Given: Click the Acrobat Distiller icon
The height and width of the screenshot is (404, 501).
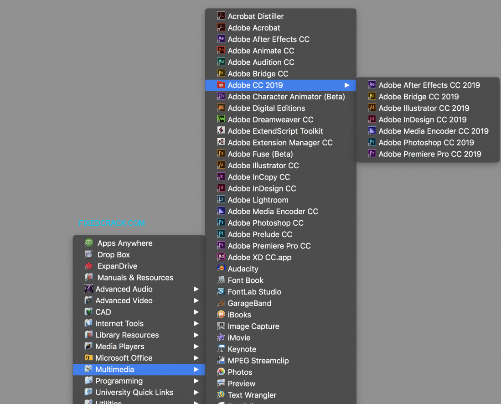Looking at the screenshot, I should click(221, 16).
